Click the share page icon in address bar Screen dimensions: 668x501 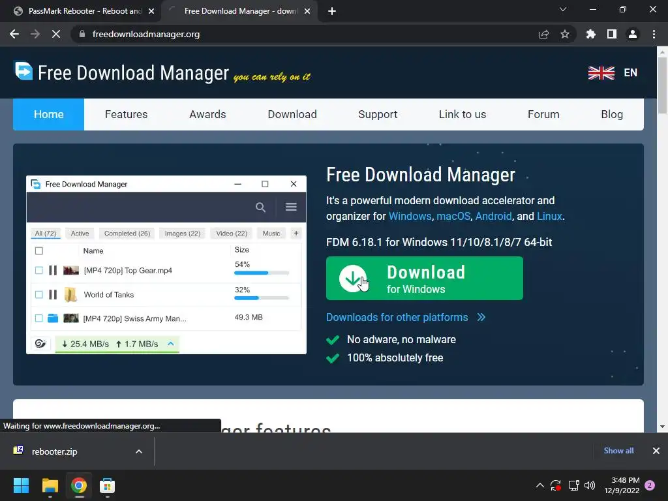click(x=544, y=34)
